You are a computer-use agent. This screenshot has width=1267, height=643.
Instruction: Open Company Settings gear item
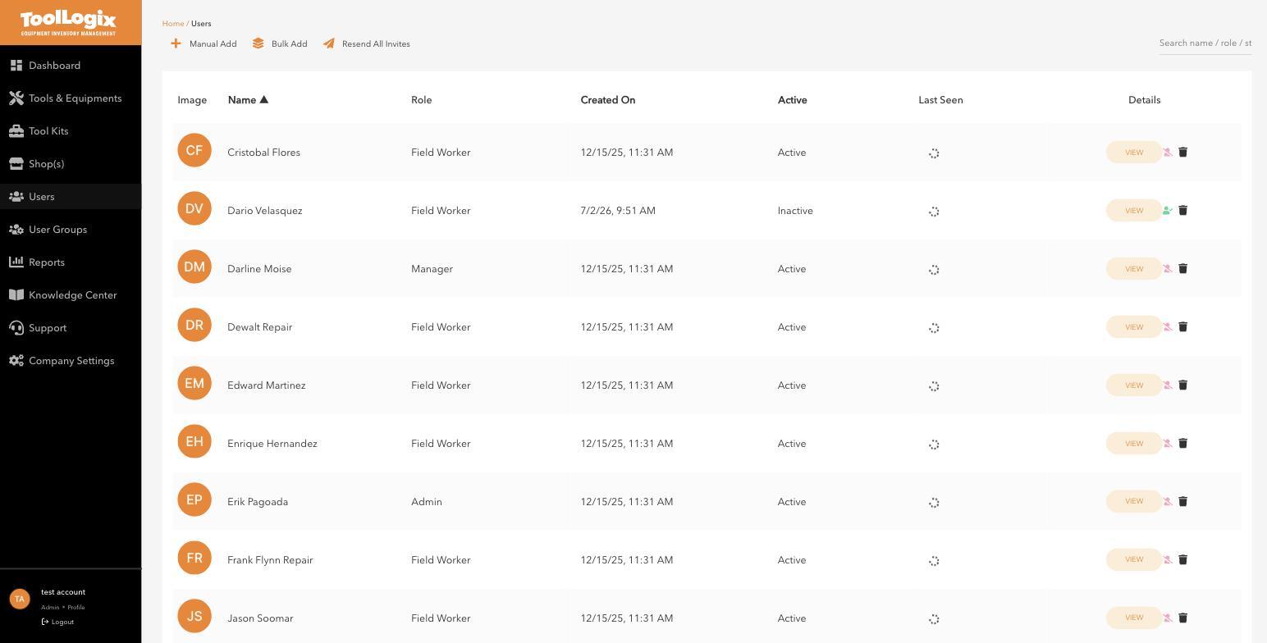pyautogui.click(x=71, y=361)
